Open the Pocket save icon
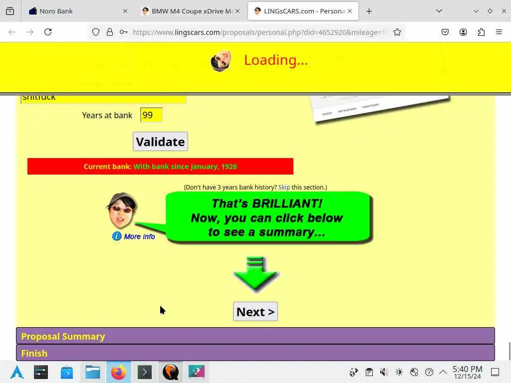 pyautogui.click(x=445, y=32)
